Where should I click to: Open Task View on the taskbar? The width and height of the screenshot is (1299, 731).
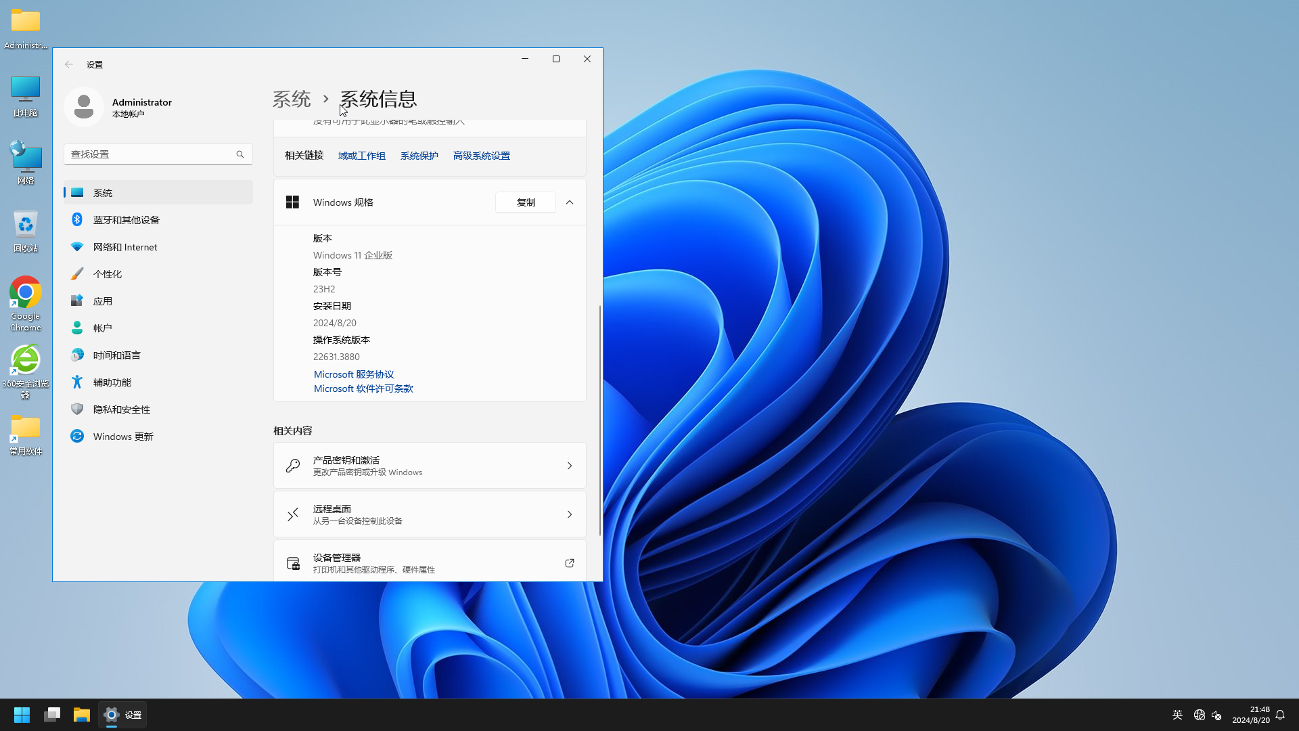coord(52,715)
